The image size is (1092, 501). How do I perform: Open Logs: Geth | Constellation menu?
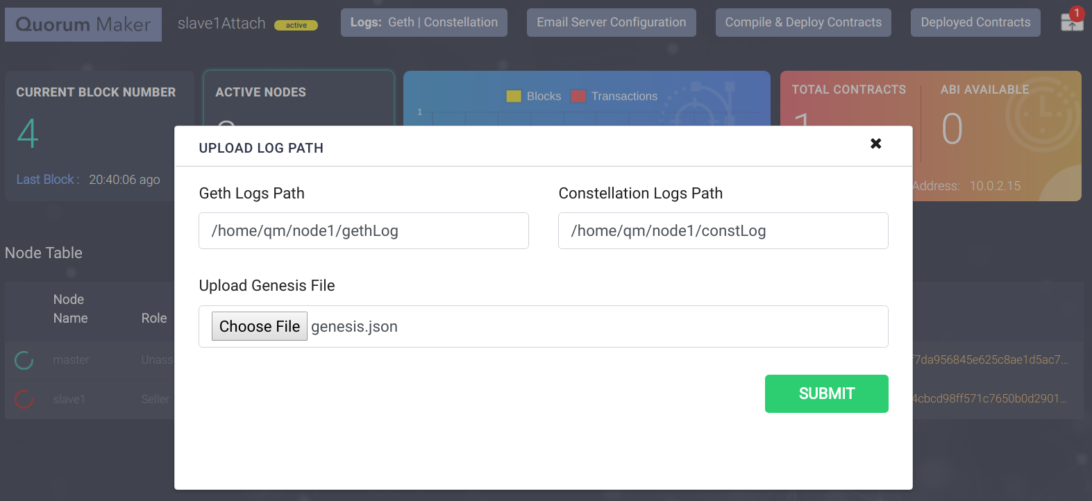coord(424,22)
